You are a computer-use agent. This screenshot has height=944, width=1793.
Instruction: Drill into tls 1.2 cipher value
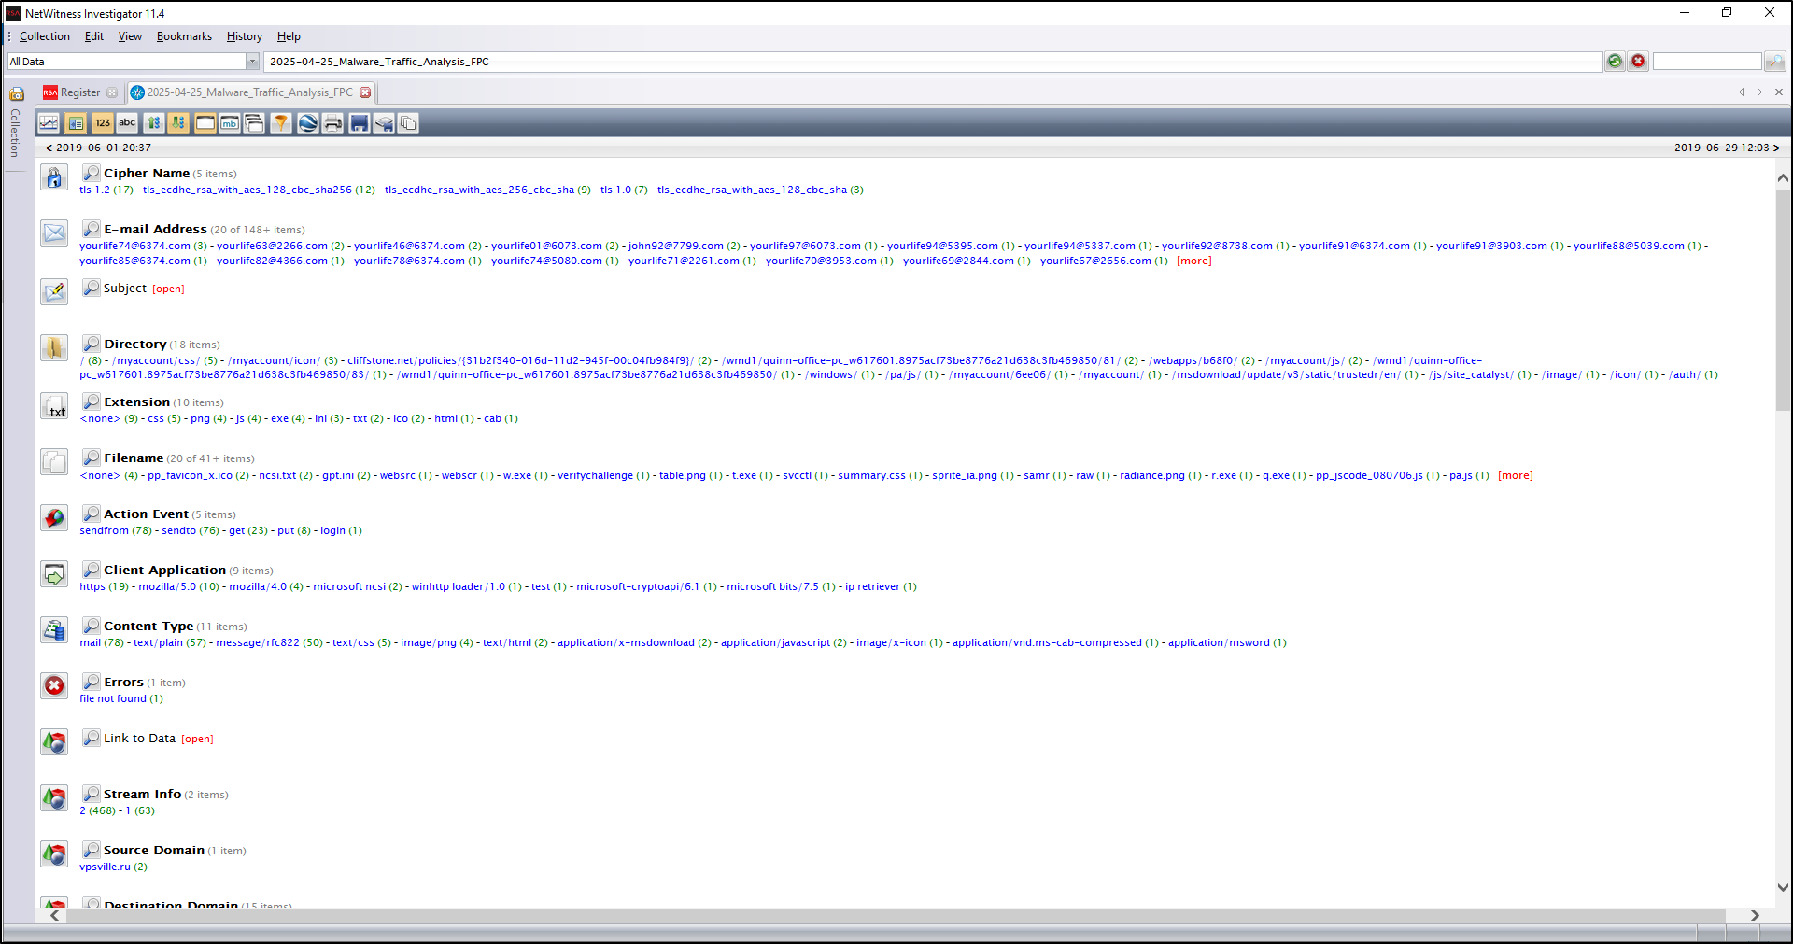pos(94,190)
